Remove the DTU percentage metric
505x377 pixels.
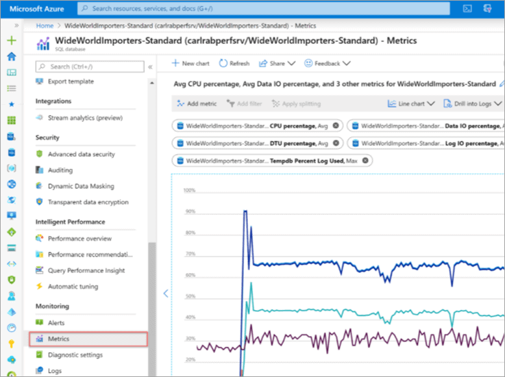(336, 143)
